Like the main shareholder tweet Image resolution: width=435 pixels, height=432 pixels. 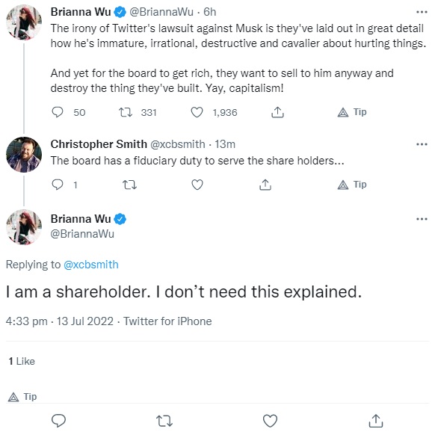[x=270, y=421]
